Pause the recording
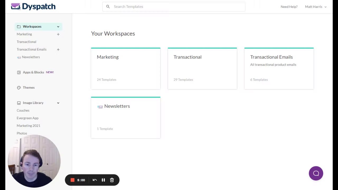 pyautogui.click(x=103, y=180)
